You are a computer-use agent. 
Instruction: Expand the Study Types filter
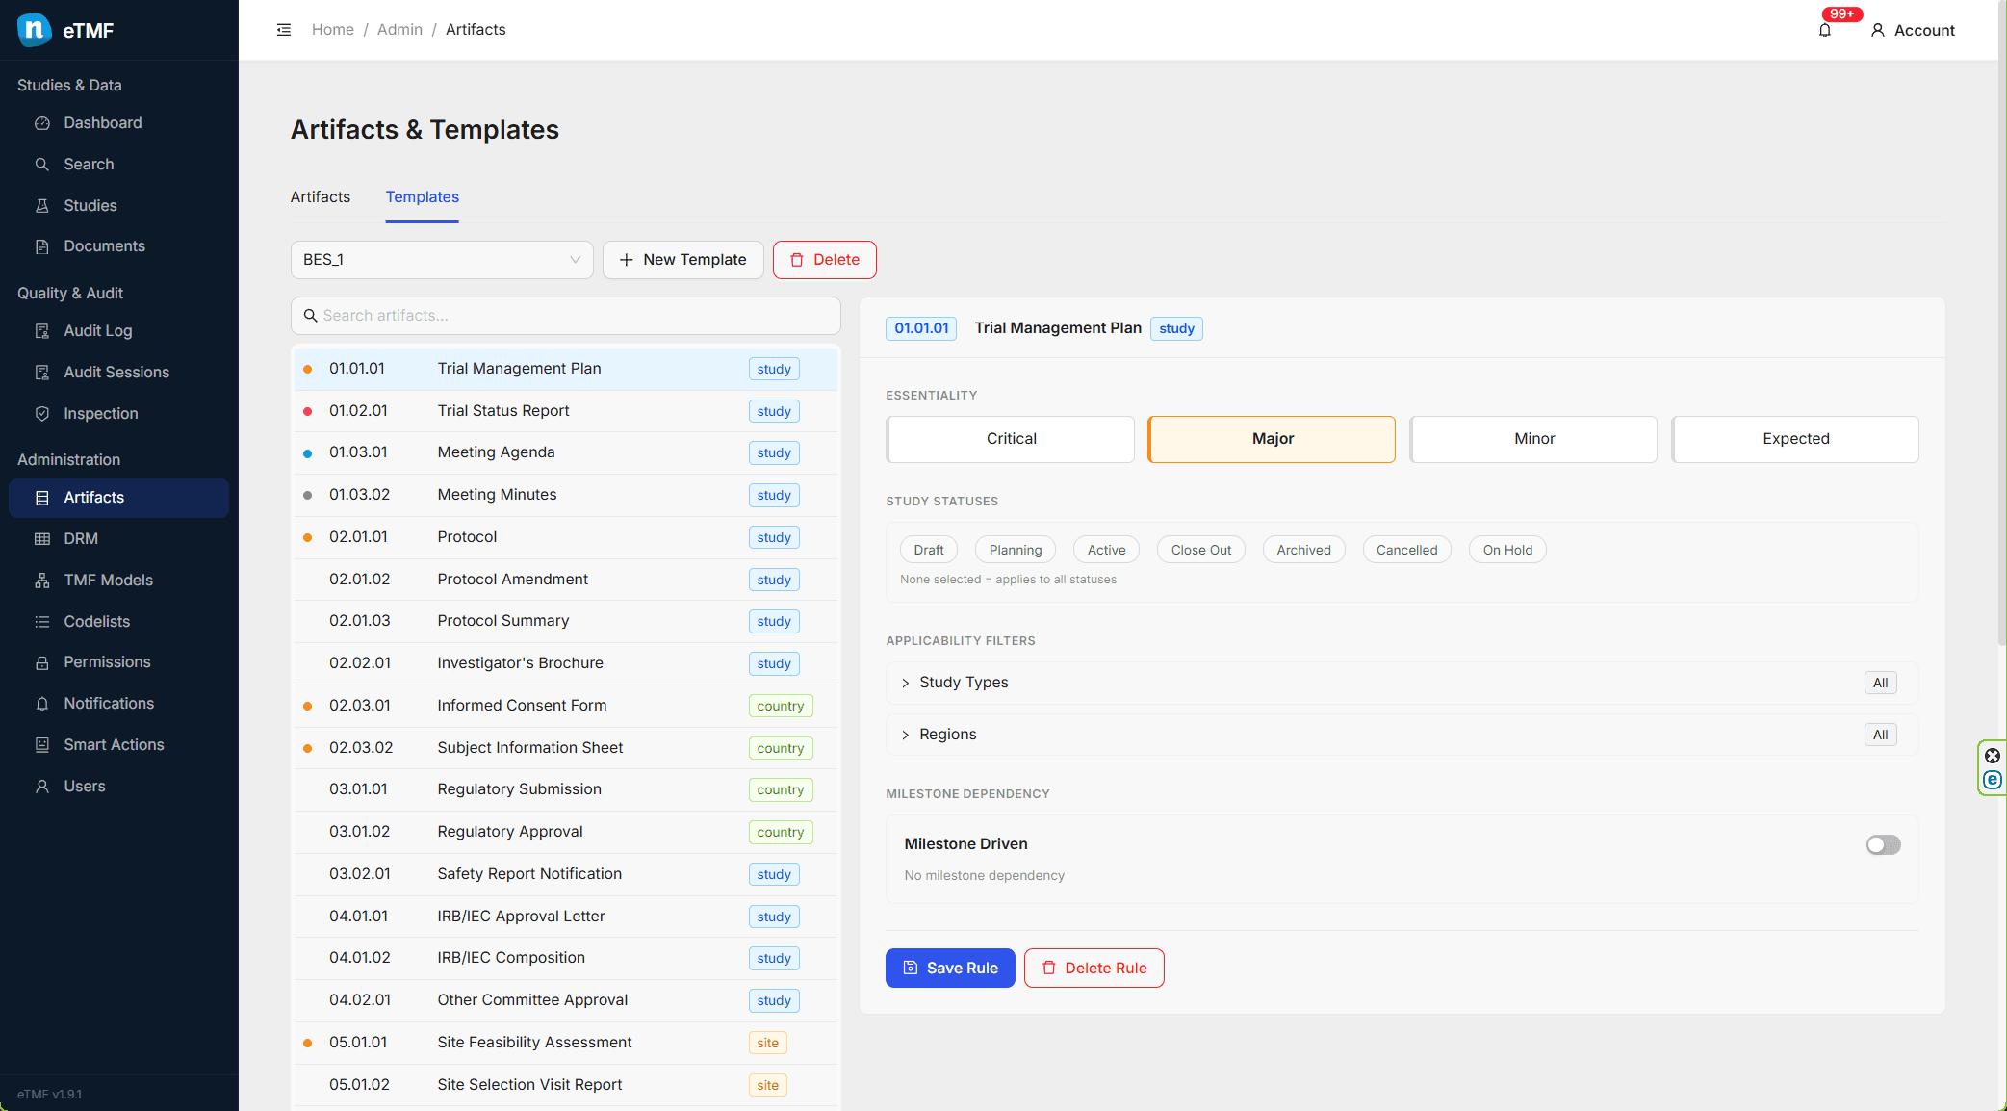click(1402, 683)
